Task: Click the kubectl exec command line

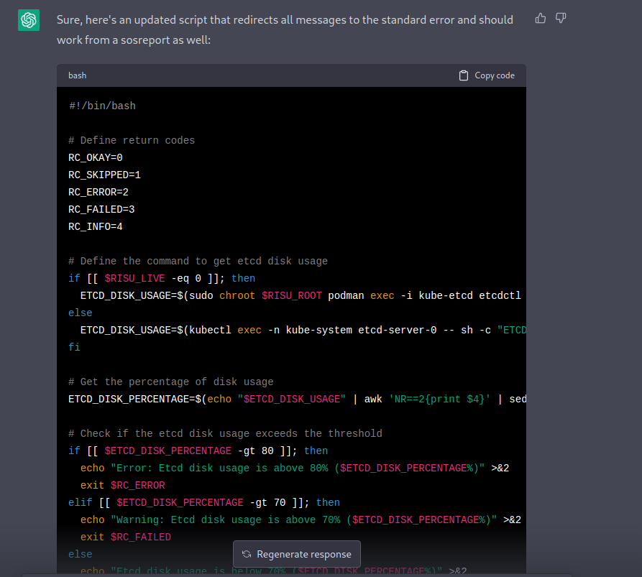Action: [x=303, y=331]
